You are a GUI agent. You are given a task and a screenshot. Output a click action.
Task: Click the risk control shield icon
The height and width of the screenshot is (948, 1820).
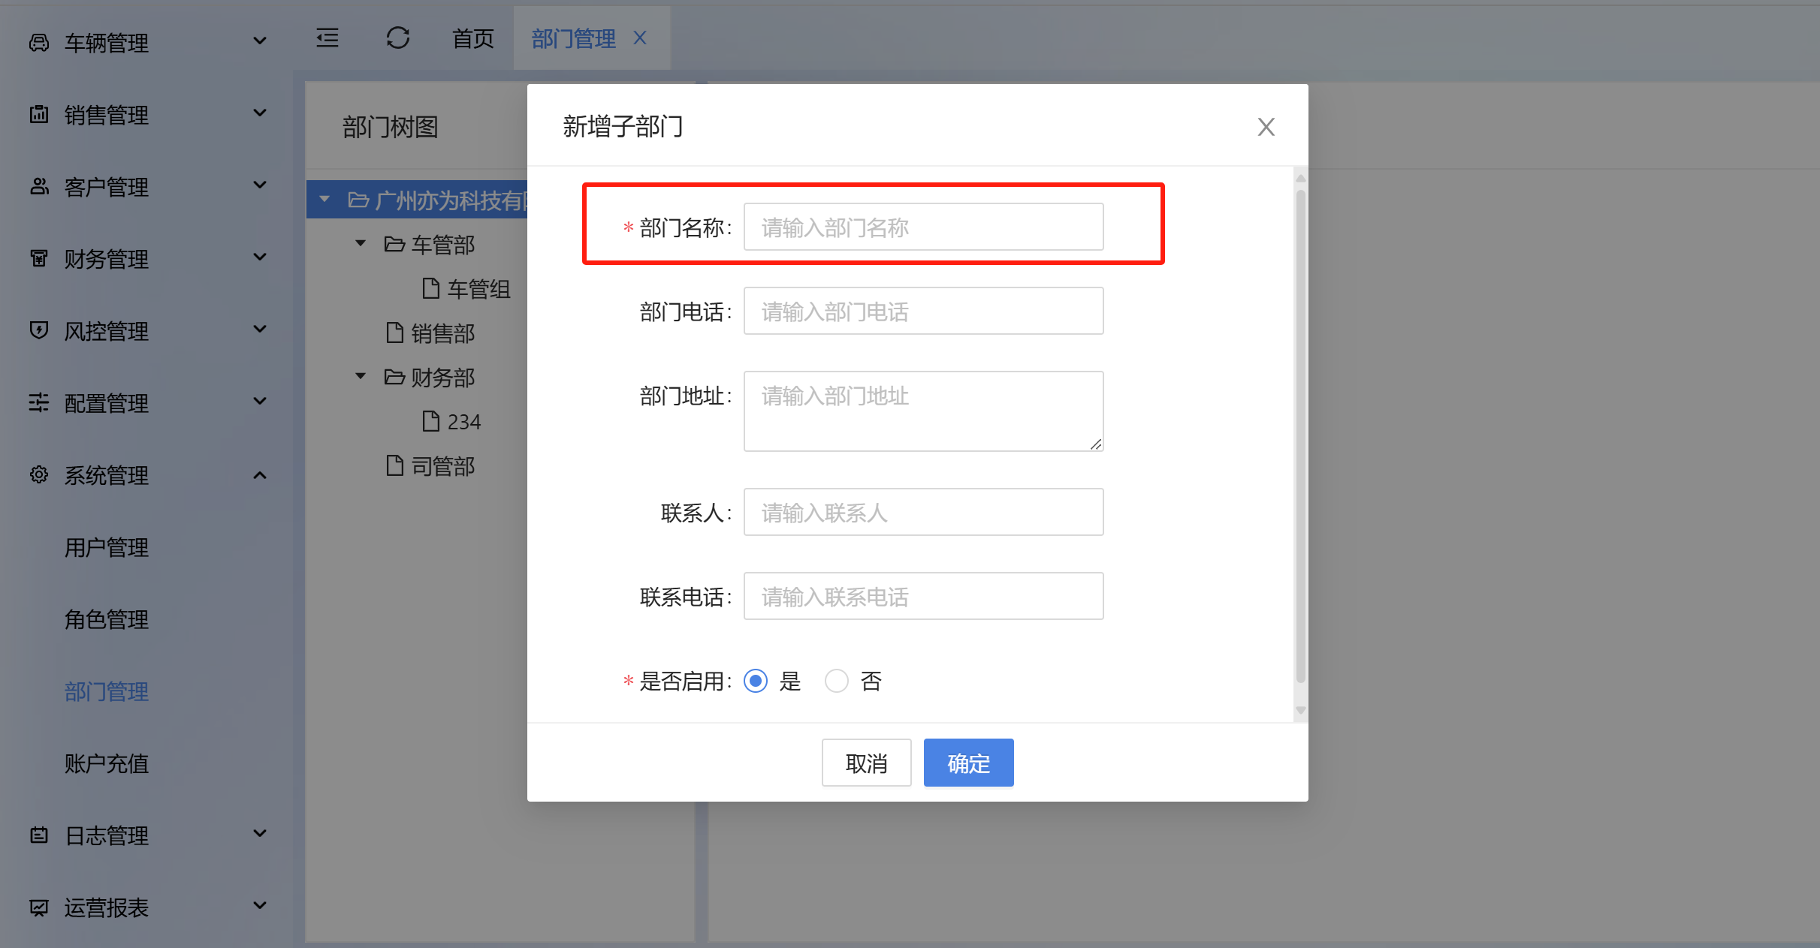39,330
